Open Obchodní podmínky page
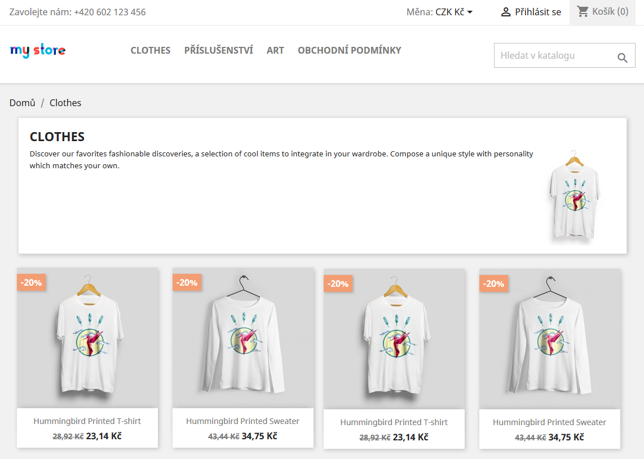Viewport: 644px width, 459px height. tap(350, 50)
